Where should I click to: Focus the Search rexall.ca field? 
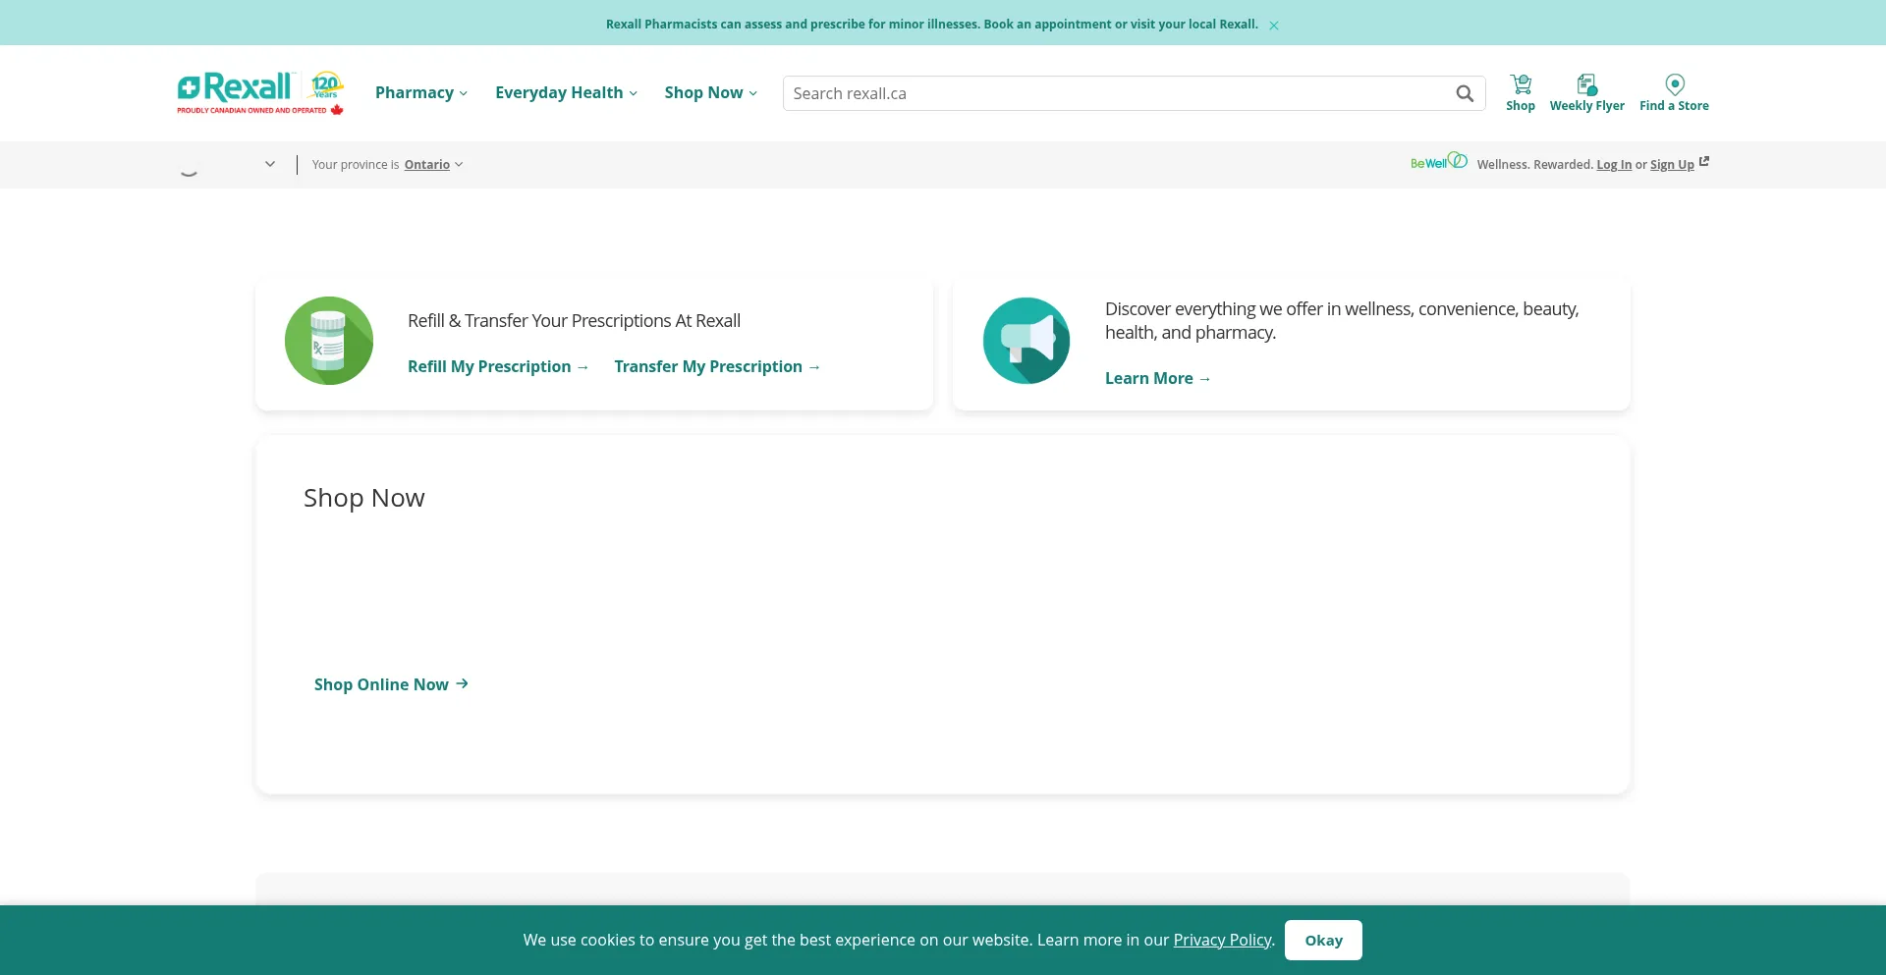click(1120, 93)
